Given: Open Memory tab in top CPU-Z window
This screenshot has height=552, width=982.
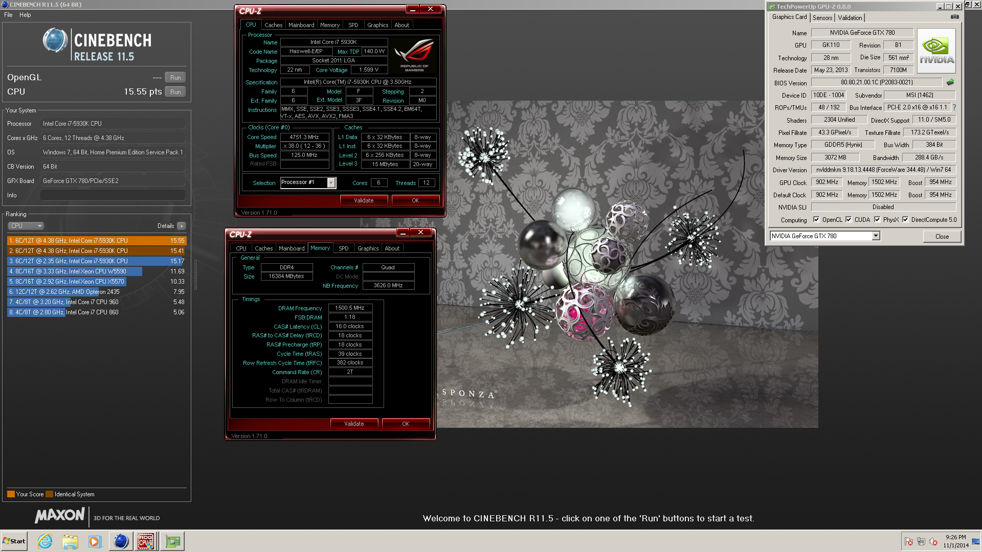Looking at the screenshot, I should click(x=330, y=25).
